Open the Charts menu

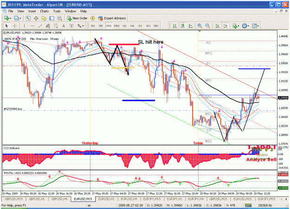point(45,11)
